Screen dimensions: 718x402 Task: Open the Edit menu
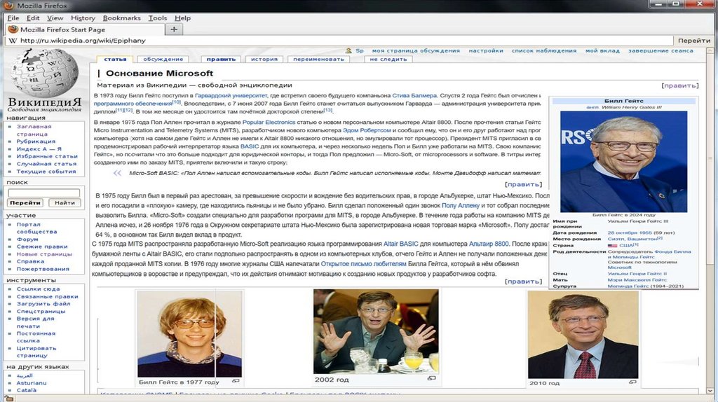(33, 18)
